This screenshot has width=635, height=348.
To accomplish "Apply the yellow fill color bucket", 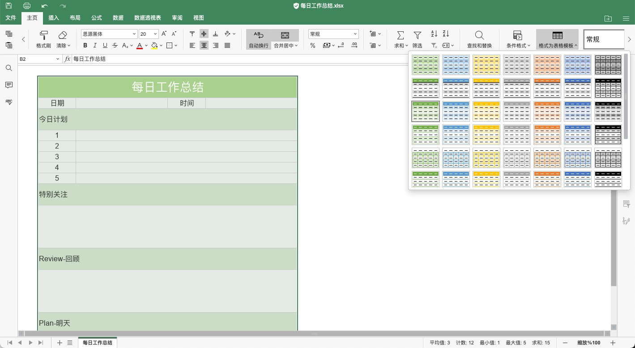I will coord(154,45).
